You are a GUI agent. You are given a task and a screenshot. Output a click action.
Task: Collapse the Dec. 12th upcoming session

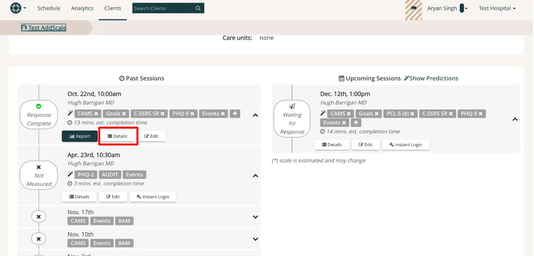[x=515, y=120]
